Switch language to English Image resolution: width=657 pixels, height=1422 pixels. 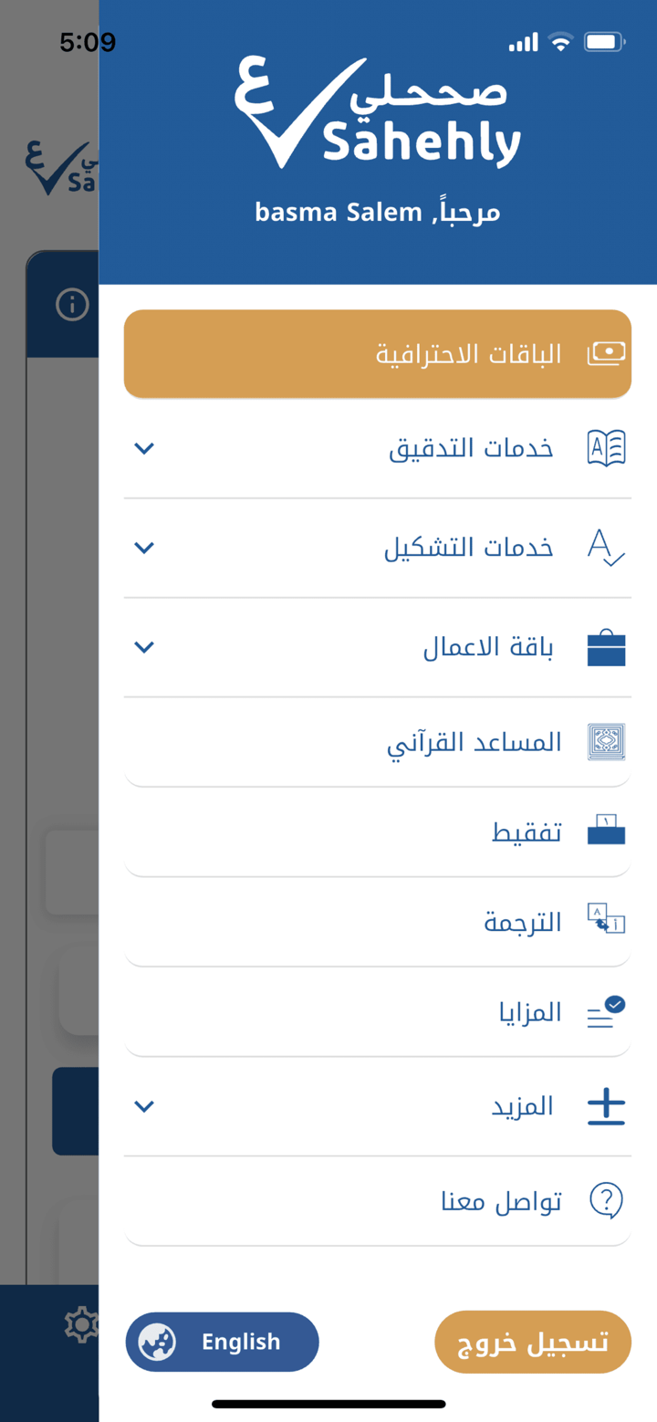[x=221, y=1341]
